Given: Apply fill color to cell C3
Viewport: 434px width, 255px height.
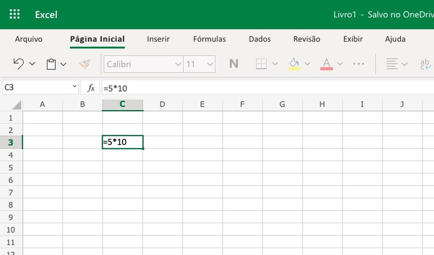Looking at the screenshot, I should (294, 64).
